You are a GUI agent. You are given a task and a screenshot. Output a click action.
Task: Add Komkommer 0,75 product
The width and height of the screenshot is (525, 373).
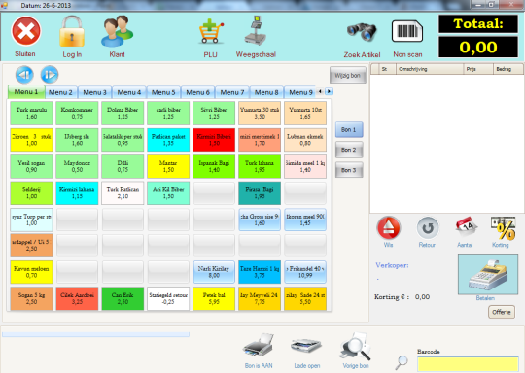click(77, 113)
